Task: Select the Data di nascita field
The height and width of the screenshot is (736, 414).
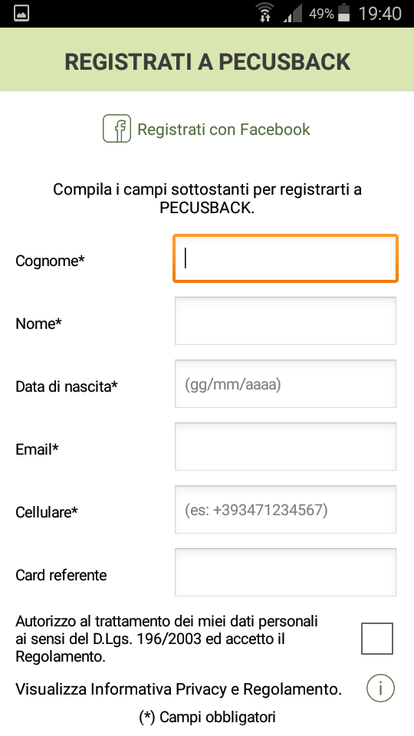Action: point(285,383)
